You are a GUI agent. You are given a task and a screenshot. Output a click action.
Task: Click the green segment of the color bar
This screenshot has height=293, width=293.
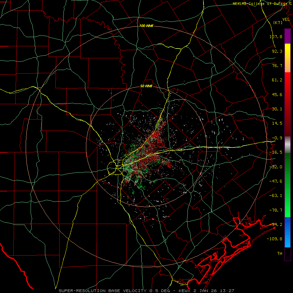pos(287,185)
